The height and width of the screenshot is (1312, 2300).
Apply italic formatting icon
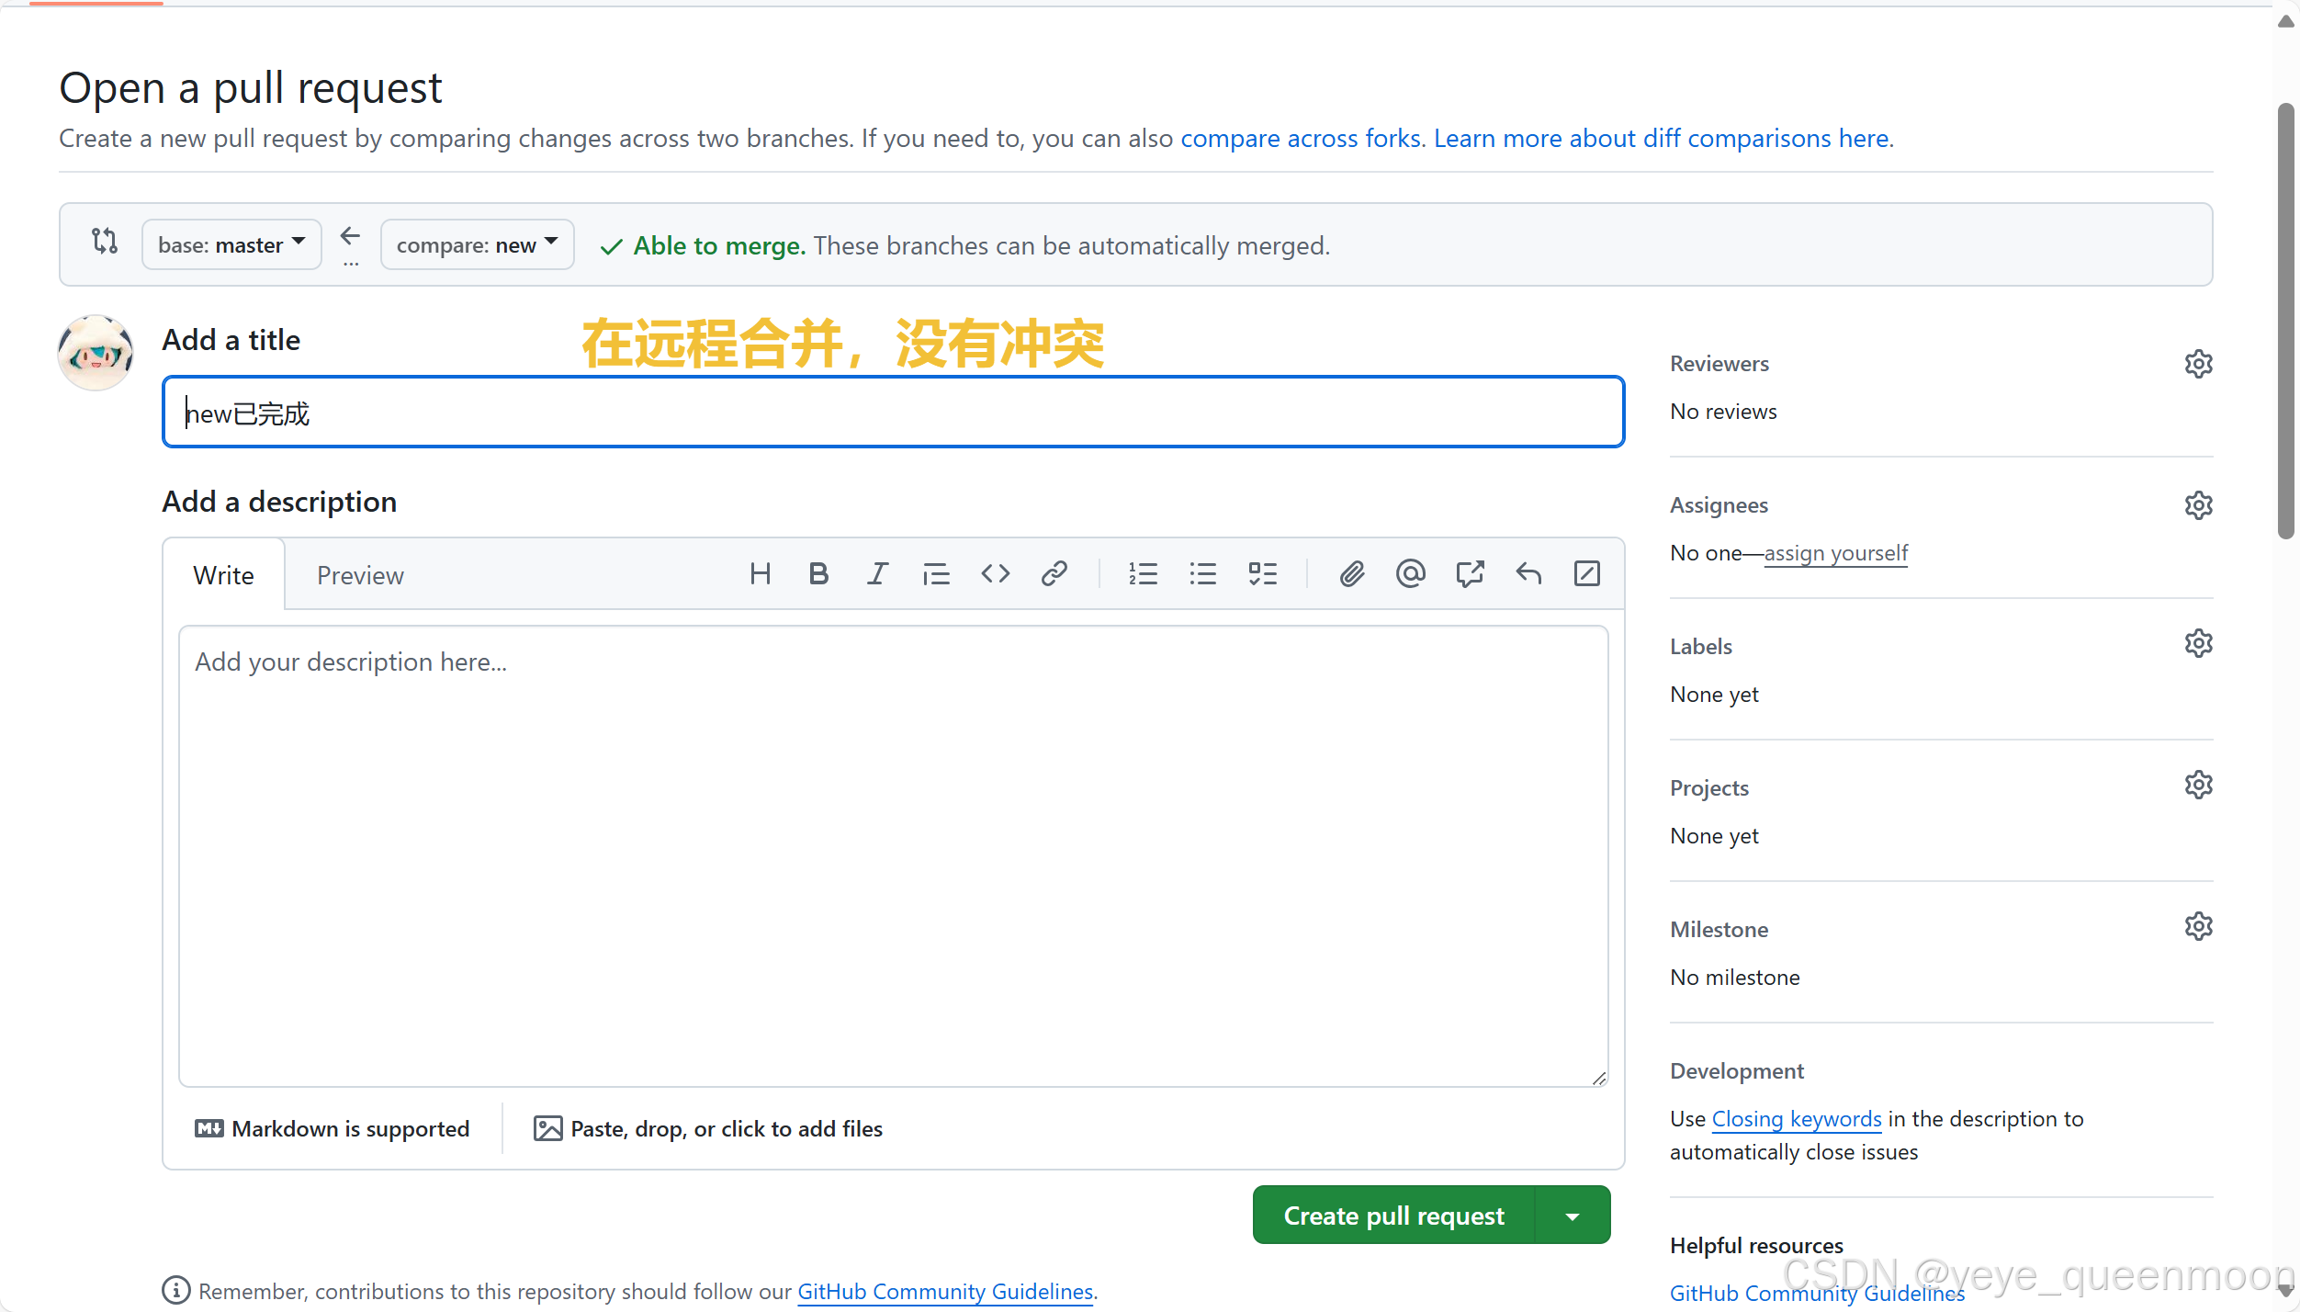(877, 574)
